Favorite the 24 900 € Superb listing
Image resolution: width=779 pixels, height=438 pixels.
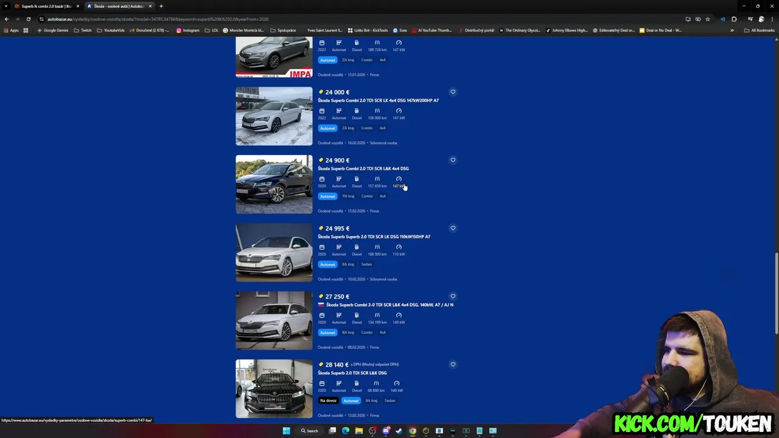[x=453, y=160]
